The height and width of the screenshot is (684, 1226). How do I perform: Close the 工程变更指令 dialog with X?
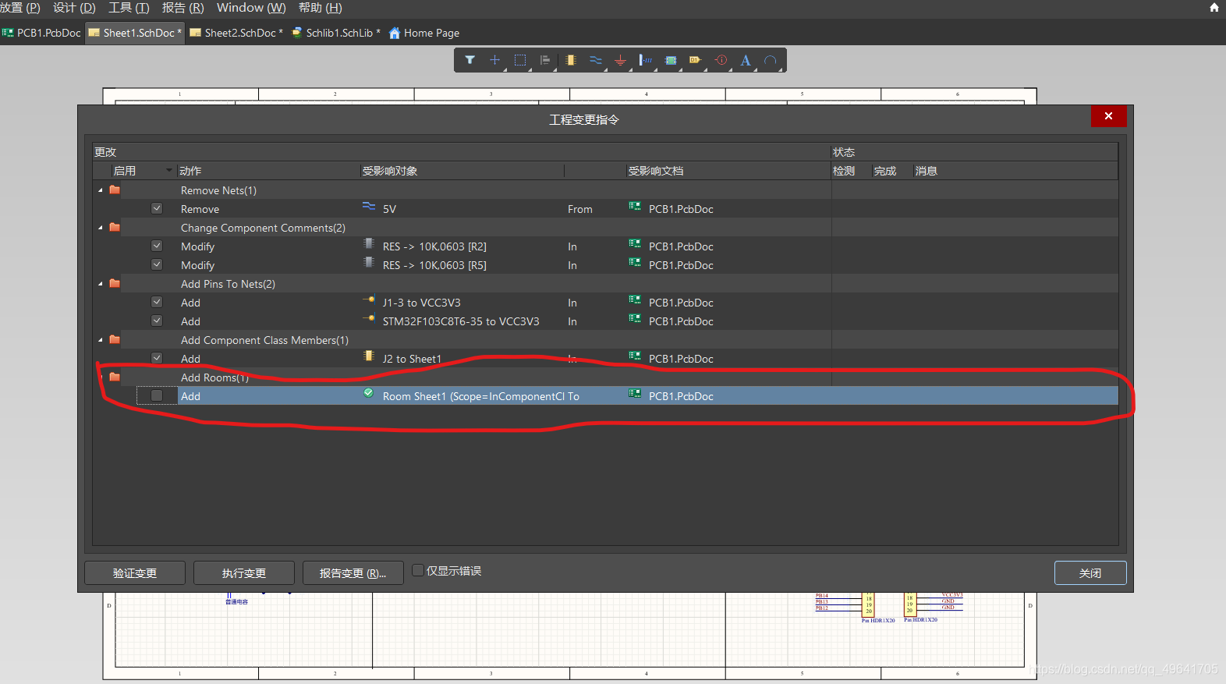(1108, 116)
